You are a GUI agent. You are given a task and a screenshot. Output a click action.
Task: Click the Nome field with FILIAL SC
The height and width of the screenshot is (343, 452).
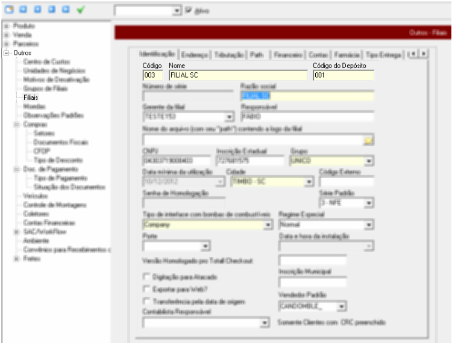(x=238, y=75)
